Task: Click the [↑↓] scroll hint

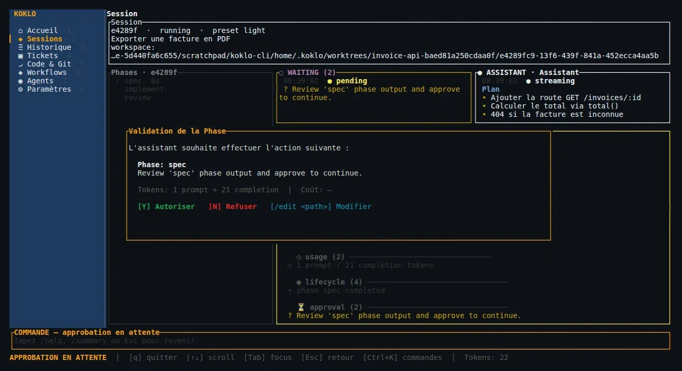Action: click(x=210, y=357)
